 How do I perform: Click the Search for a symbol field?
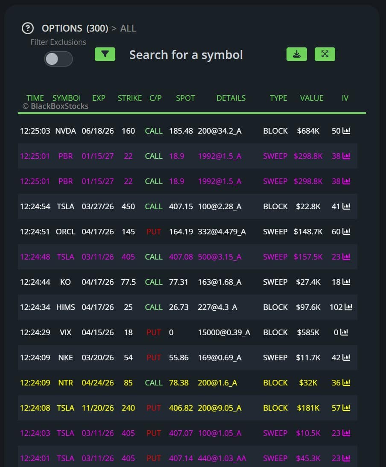point(186,55)
